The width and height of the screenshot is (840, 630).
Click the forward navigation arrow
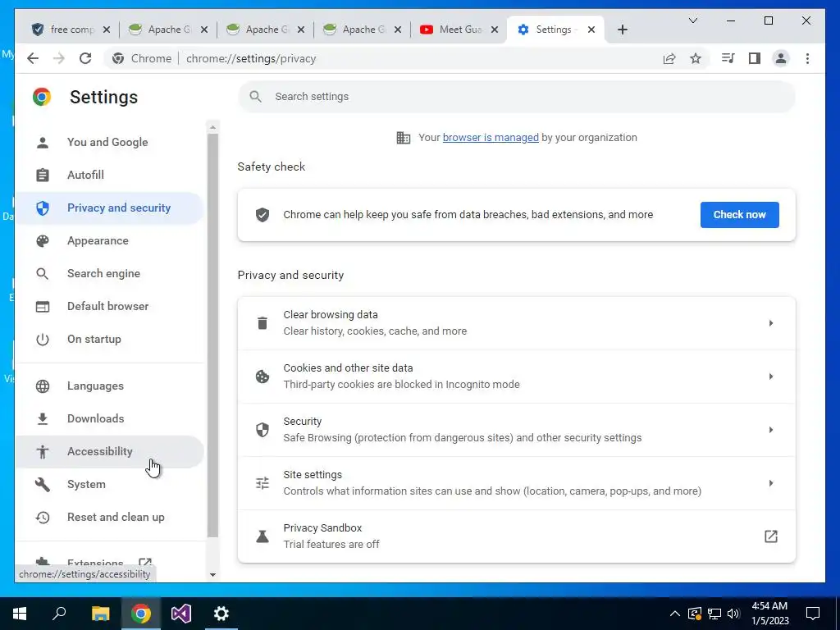pos(59,58)
